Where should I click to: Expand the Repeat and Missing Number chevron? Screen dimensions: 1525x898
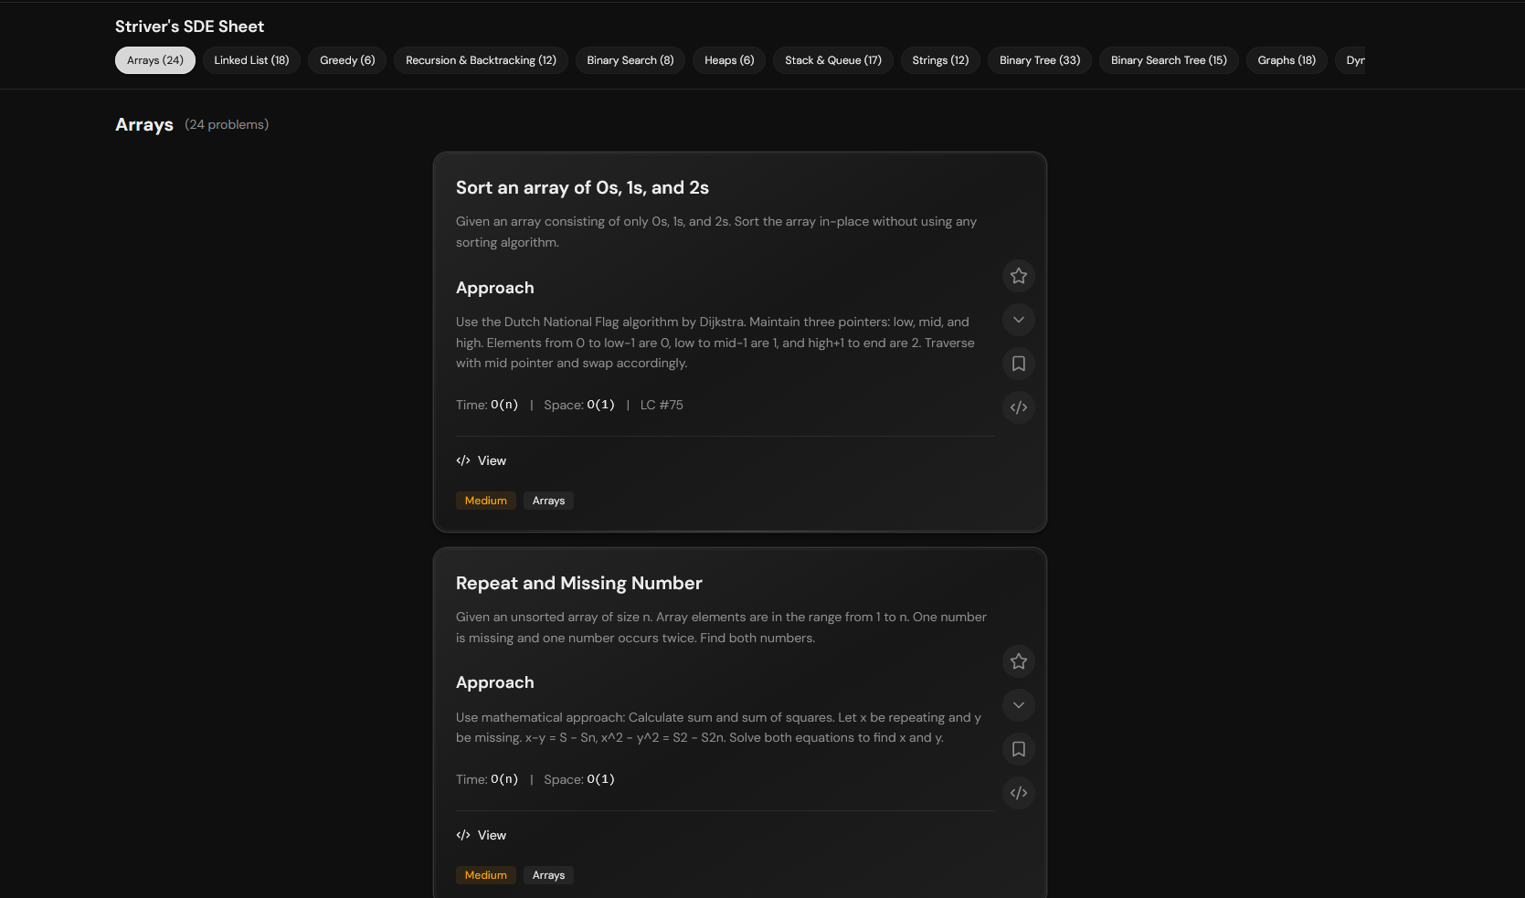(x=1019, y=705)
